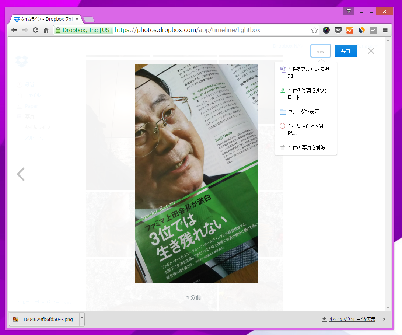Click the page scrollbar down arrow
The image size is (402, 335).
coord(388,308)
